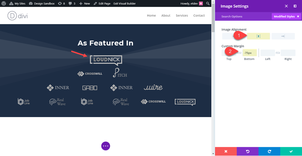Select center image alignment option
302x156 pixels.
coord(258,36)
